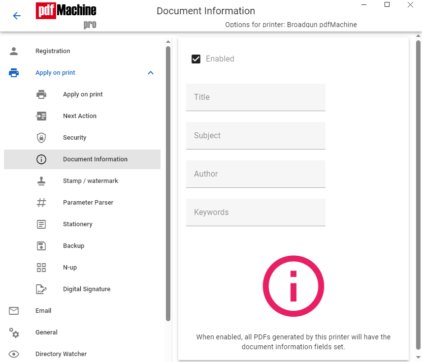Click the gray printer icon beside the Apply on print sub-item
Viewport: 422px width, 362px height.
coord(41,94)
